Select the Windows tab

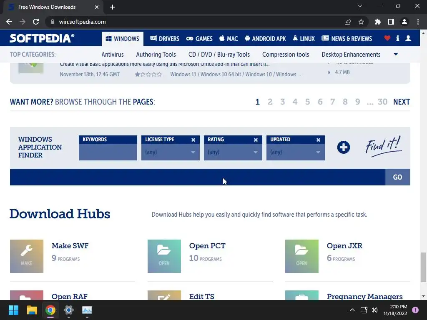[x=123, y=39]
